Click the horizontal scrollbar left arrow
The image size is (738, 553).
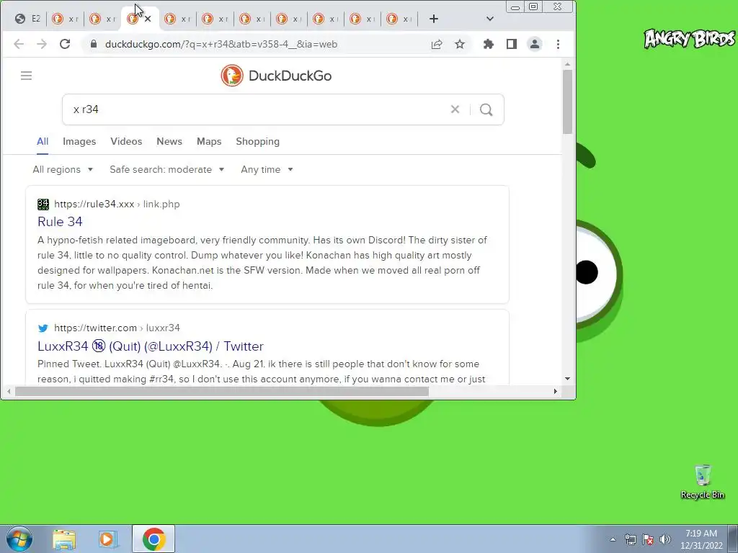click(9, 391)
